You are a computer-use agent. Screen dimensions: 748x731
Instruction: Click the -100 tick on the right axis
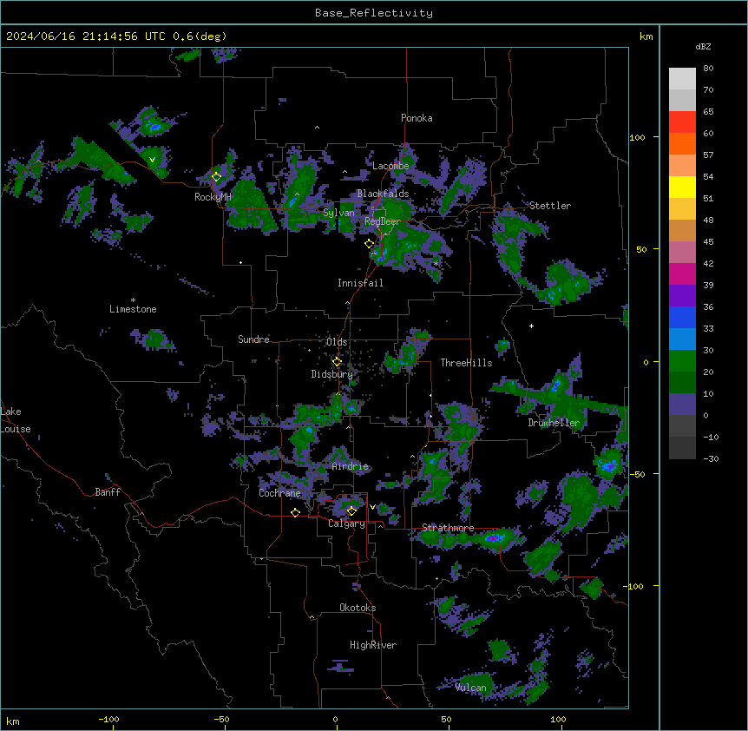tap(634, 586)
